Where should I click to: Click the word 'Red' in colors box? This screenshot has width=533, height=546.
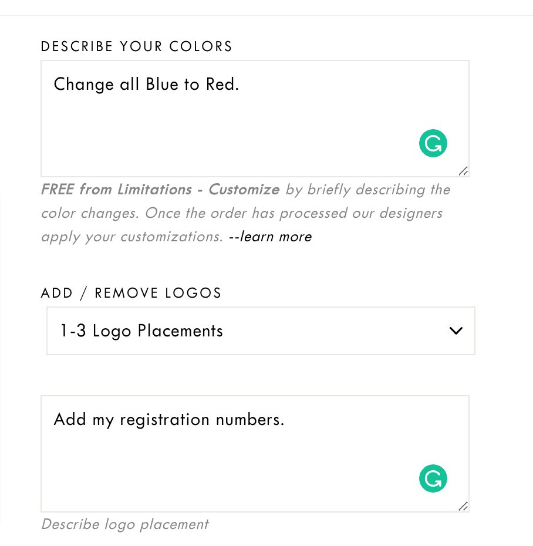coord(220,85)
